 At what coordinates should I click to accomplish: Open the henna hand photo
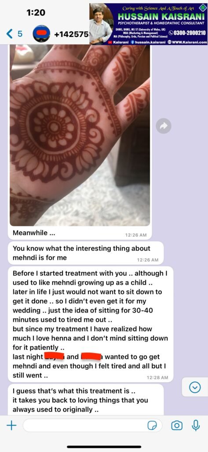[80, 135]
